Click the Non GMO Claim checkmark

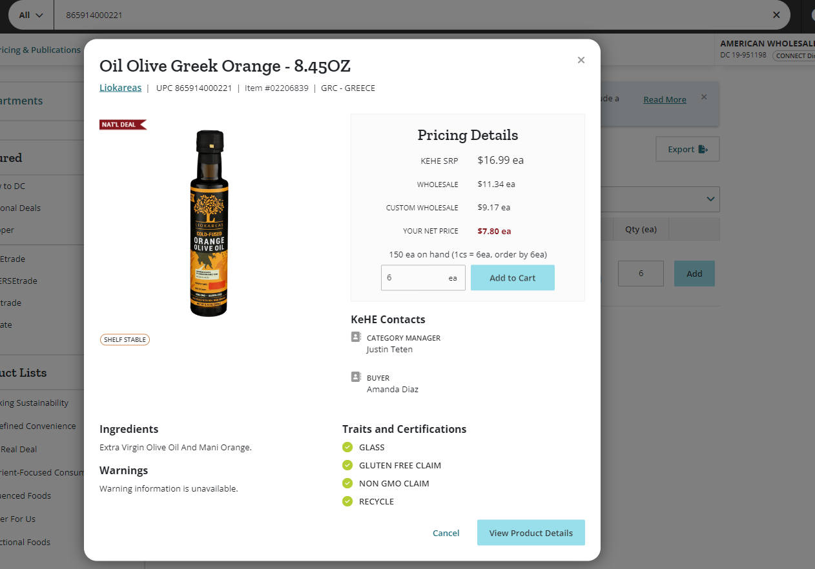pyautogui.click(x=347, y=483)
